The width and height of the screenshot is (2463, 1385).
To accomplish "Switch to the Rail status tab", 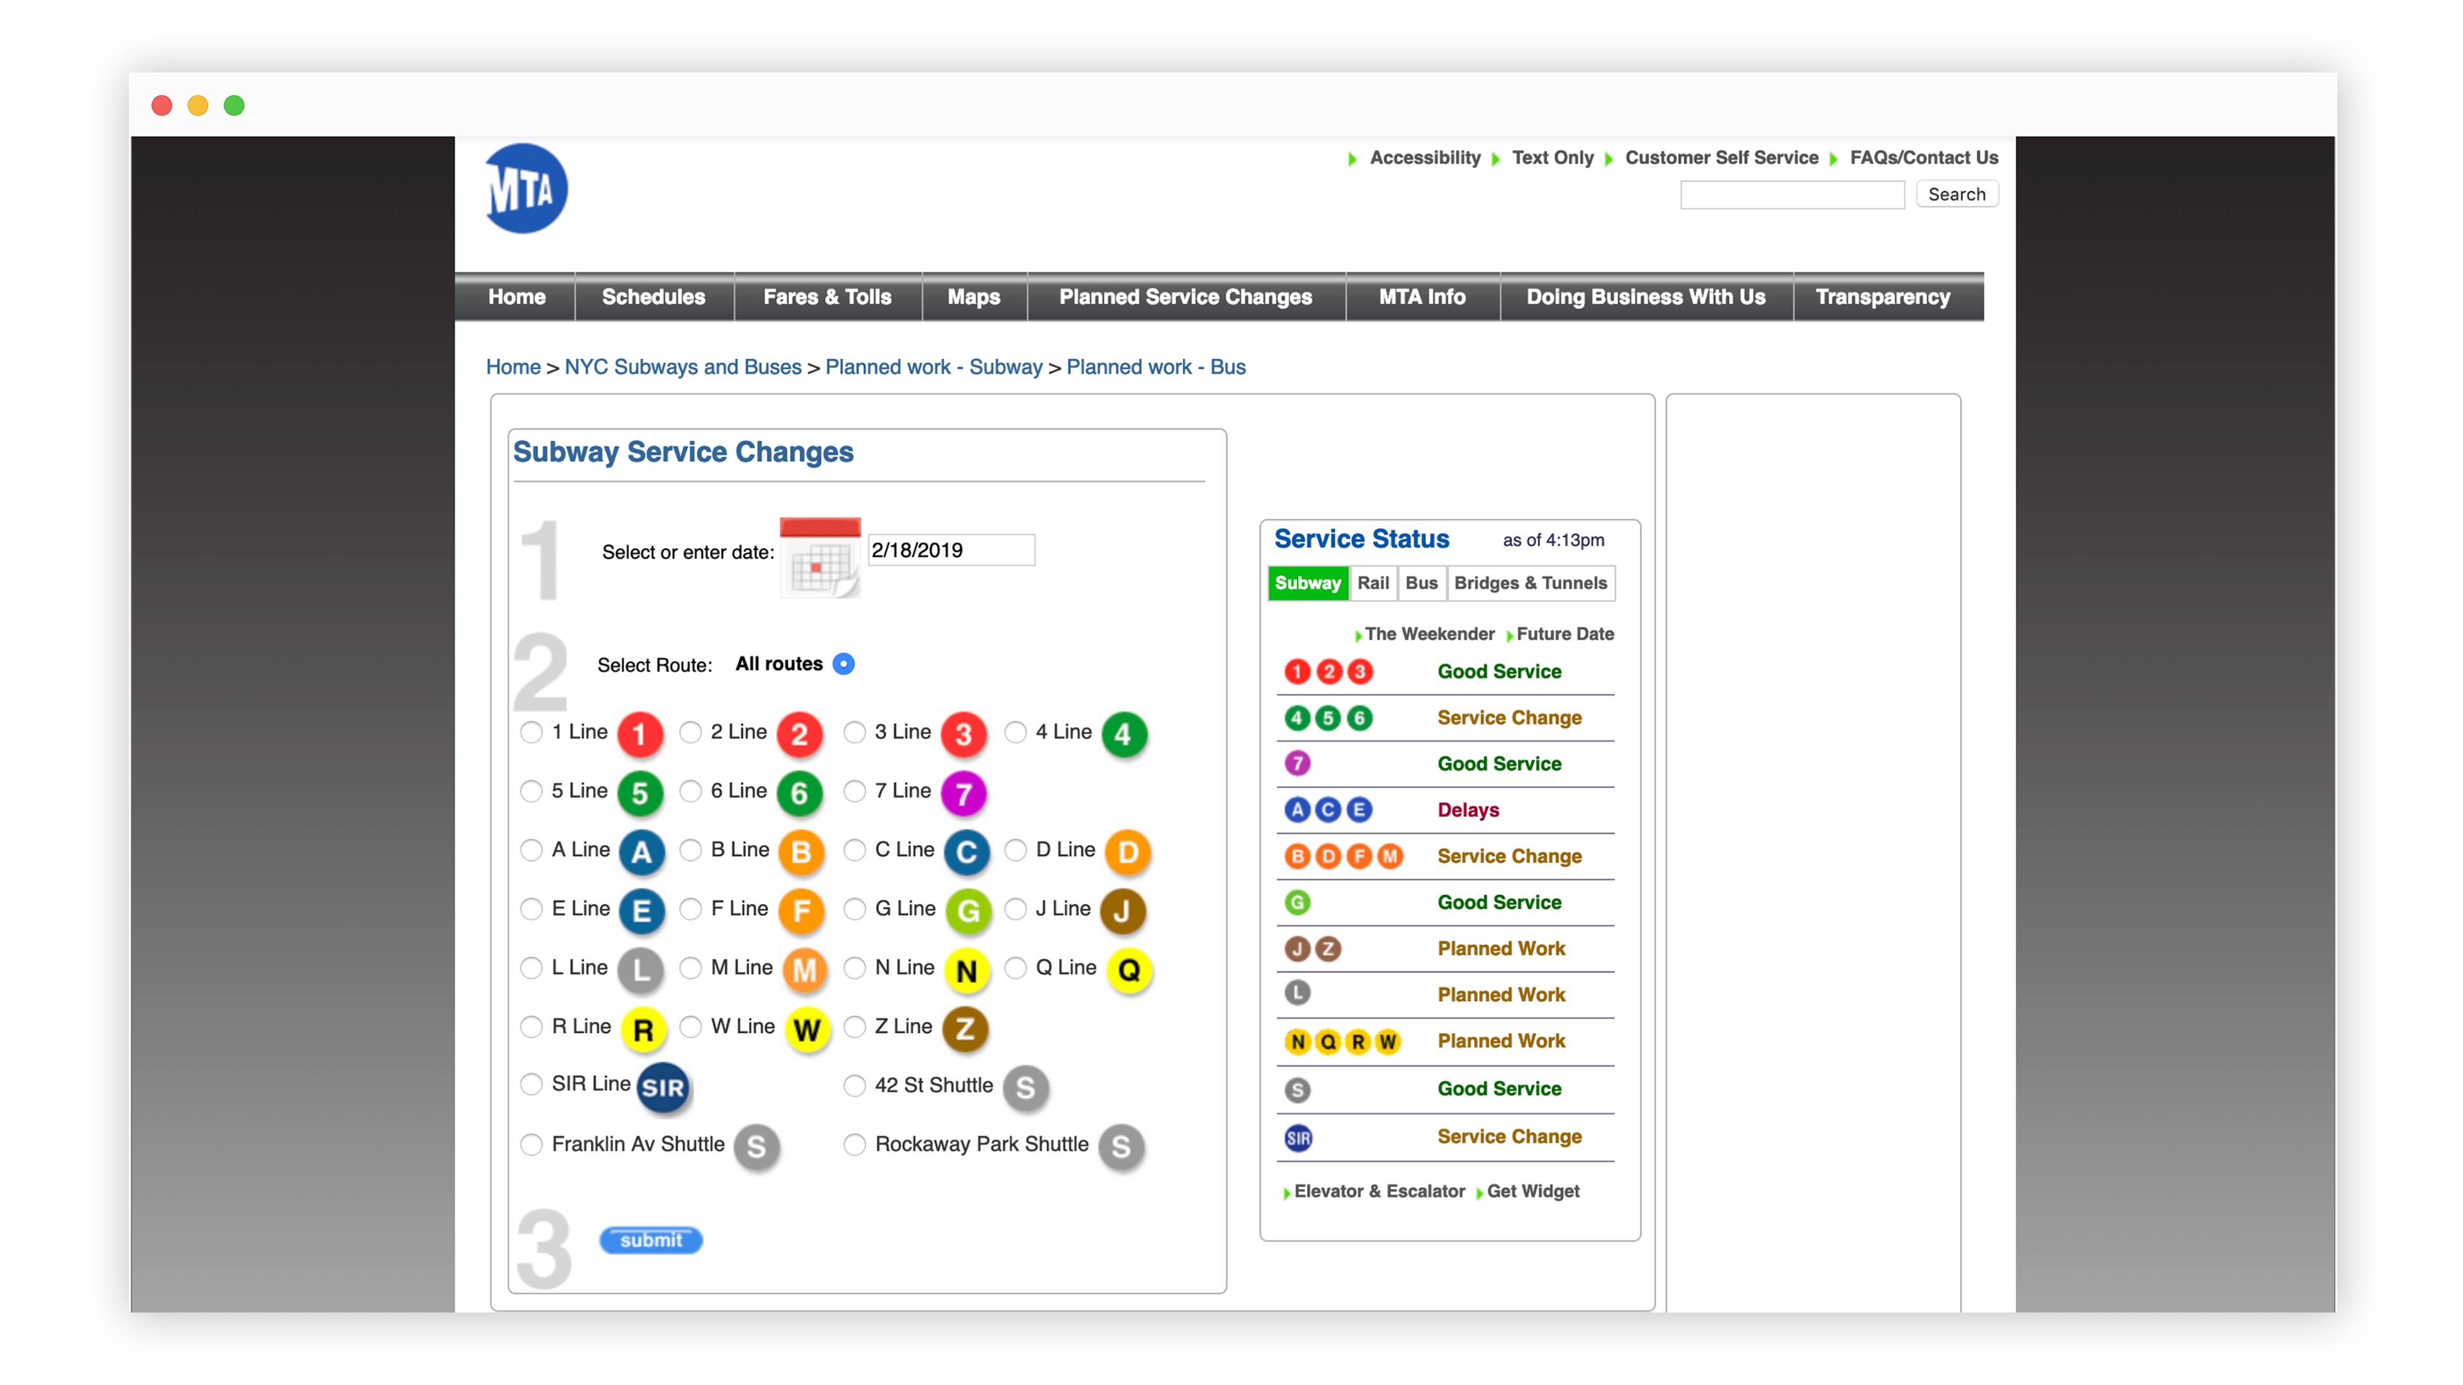I will coord(1373,583).
